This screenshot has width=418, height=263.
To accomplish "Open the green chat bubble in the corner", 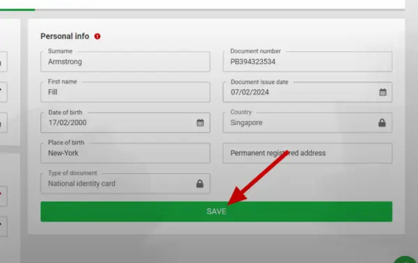I will 405,260.
